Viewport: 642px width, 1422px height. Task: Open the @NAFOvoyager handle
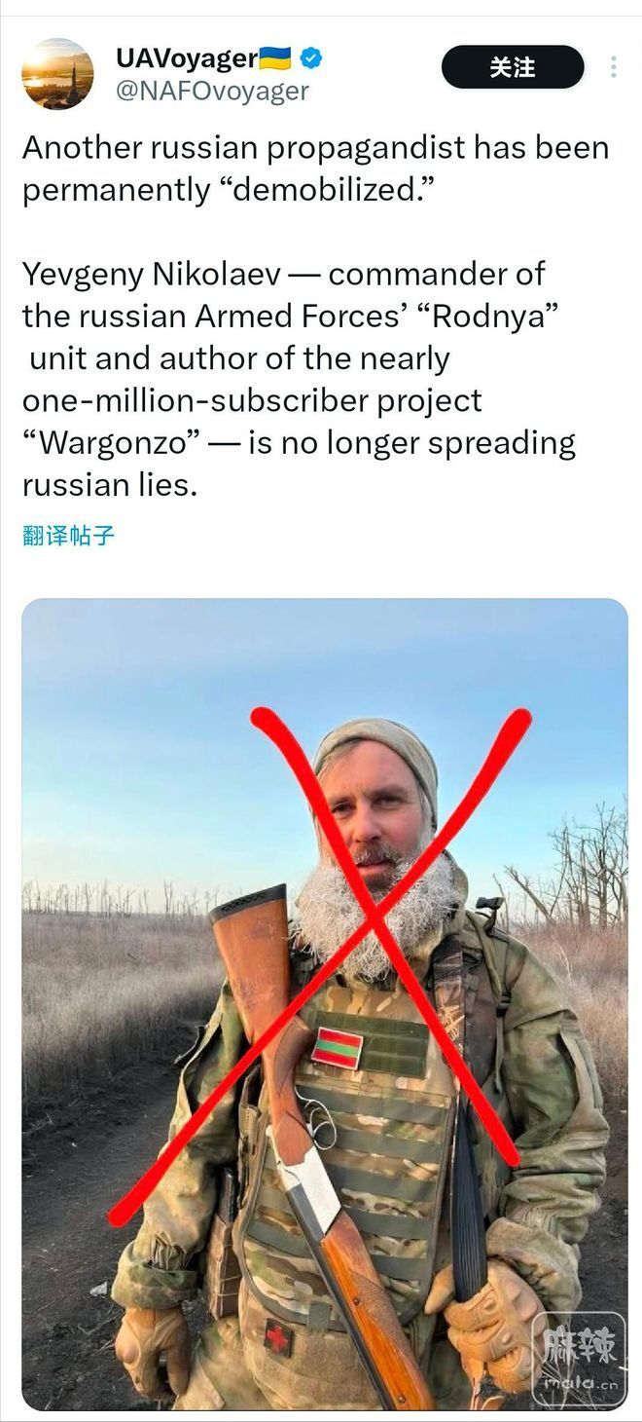click(x=213, y=92)
